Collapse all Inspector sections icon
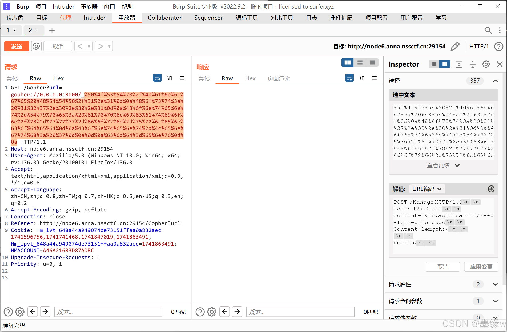The width and height of the screenshot is (507, 332). pos(472,64)
